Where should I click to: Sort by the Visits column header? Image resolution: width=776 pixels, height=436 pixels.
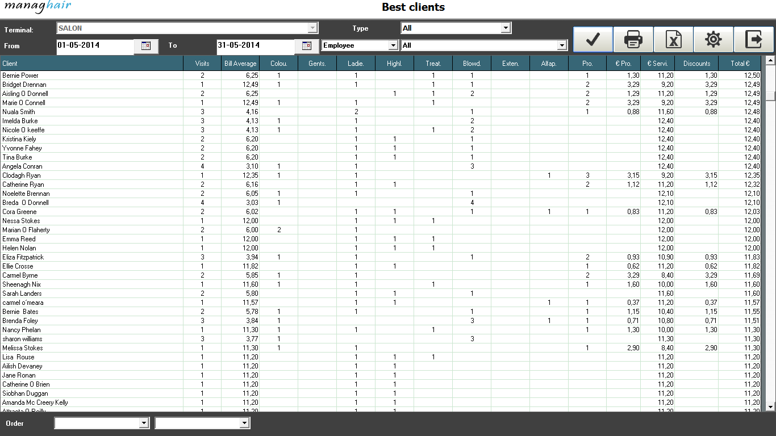pos(202,64)
